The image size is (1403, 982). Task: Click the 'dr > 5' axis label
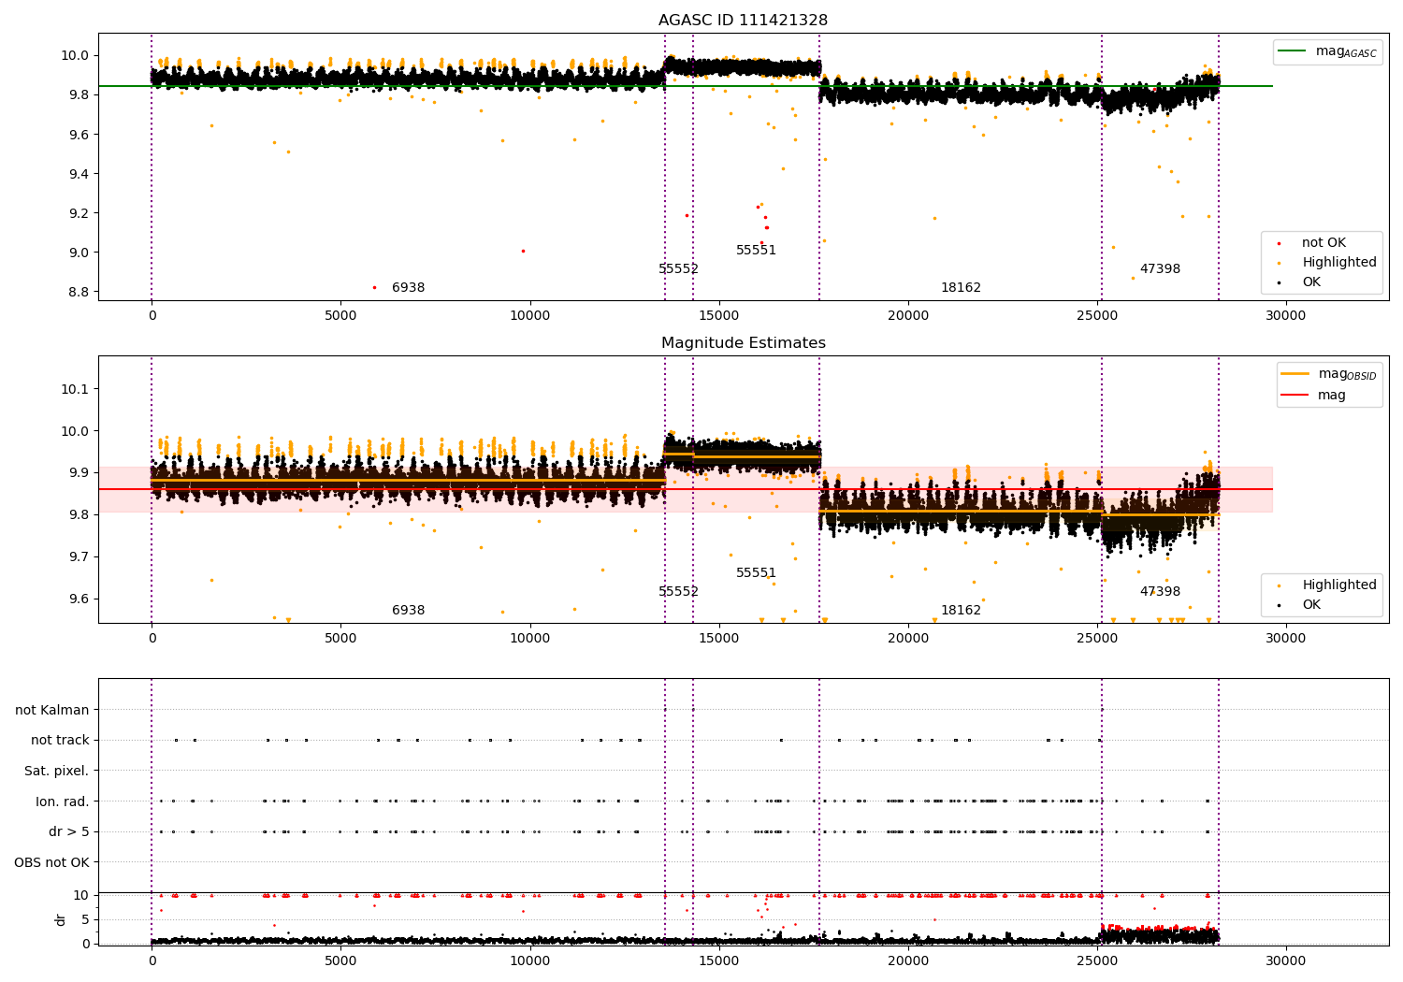pyautogui.click(x=69, y=831)
